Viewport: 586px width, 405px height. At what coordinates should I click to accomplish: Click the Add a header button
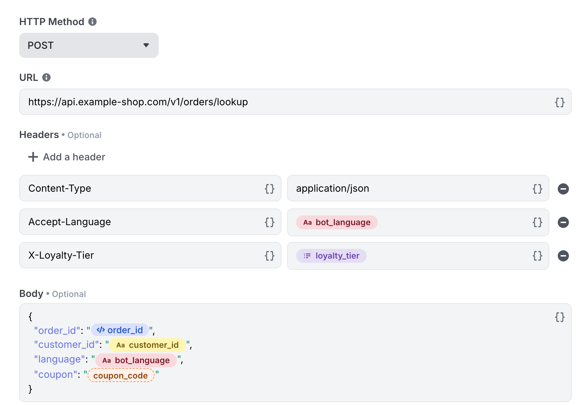pos(67,157)
